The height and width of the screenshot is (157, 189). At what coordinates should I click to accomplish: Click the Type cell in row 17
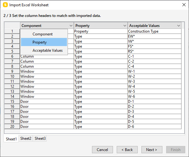click(x=100, y=112)
